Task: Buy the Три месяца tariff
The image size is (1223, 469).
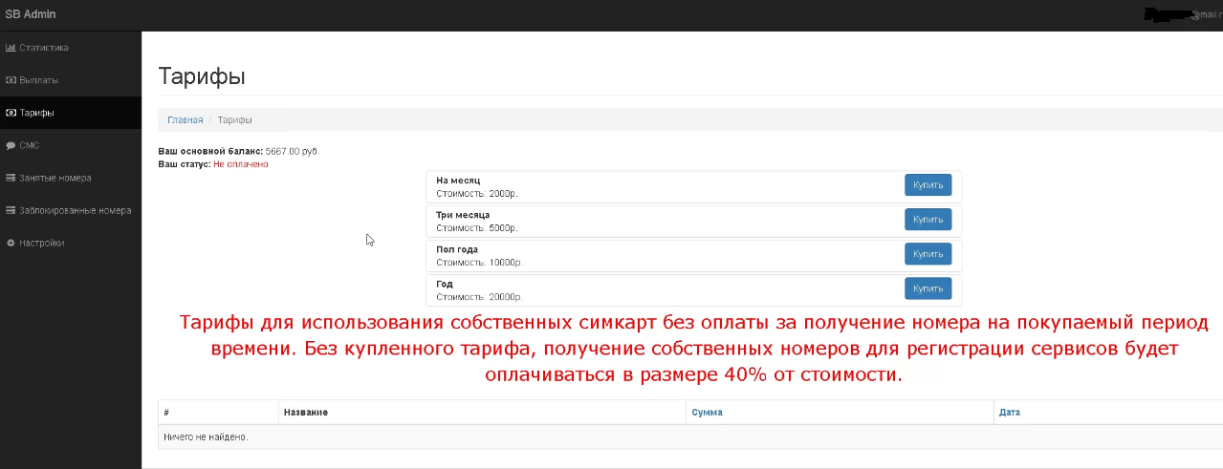Action: coord(928,220)
